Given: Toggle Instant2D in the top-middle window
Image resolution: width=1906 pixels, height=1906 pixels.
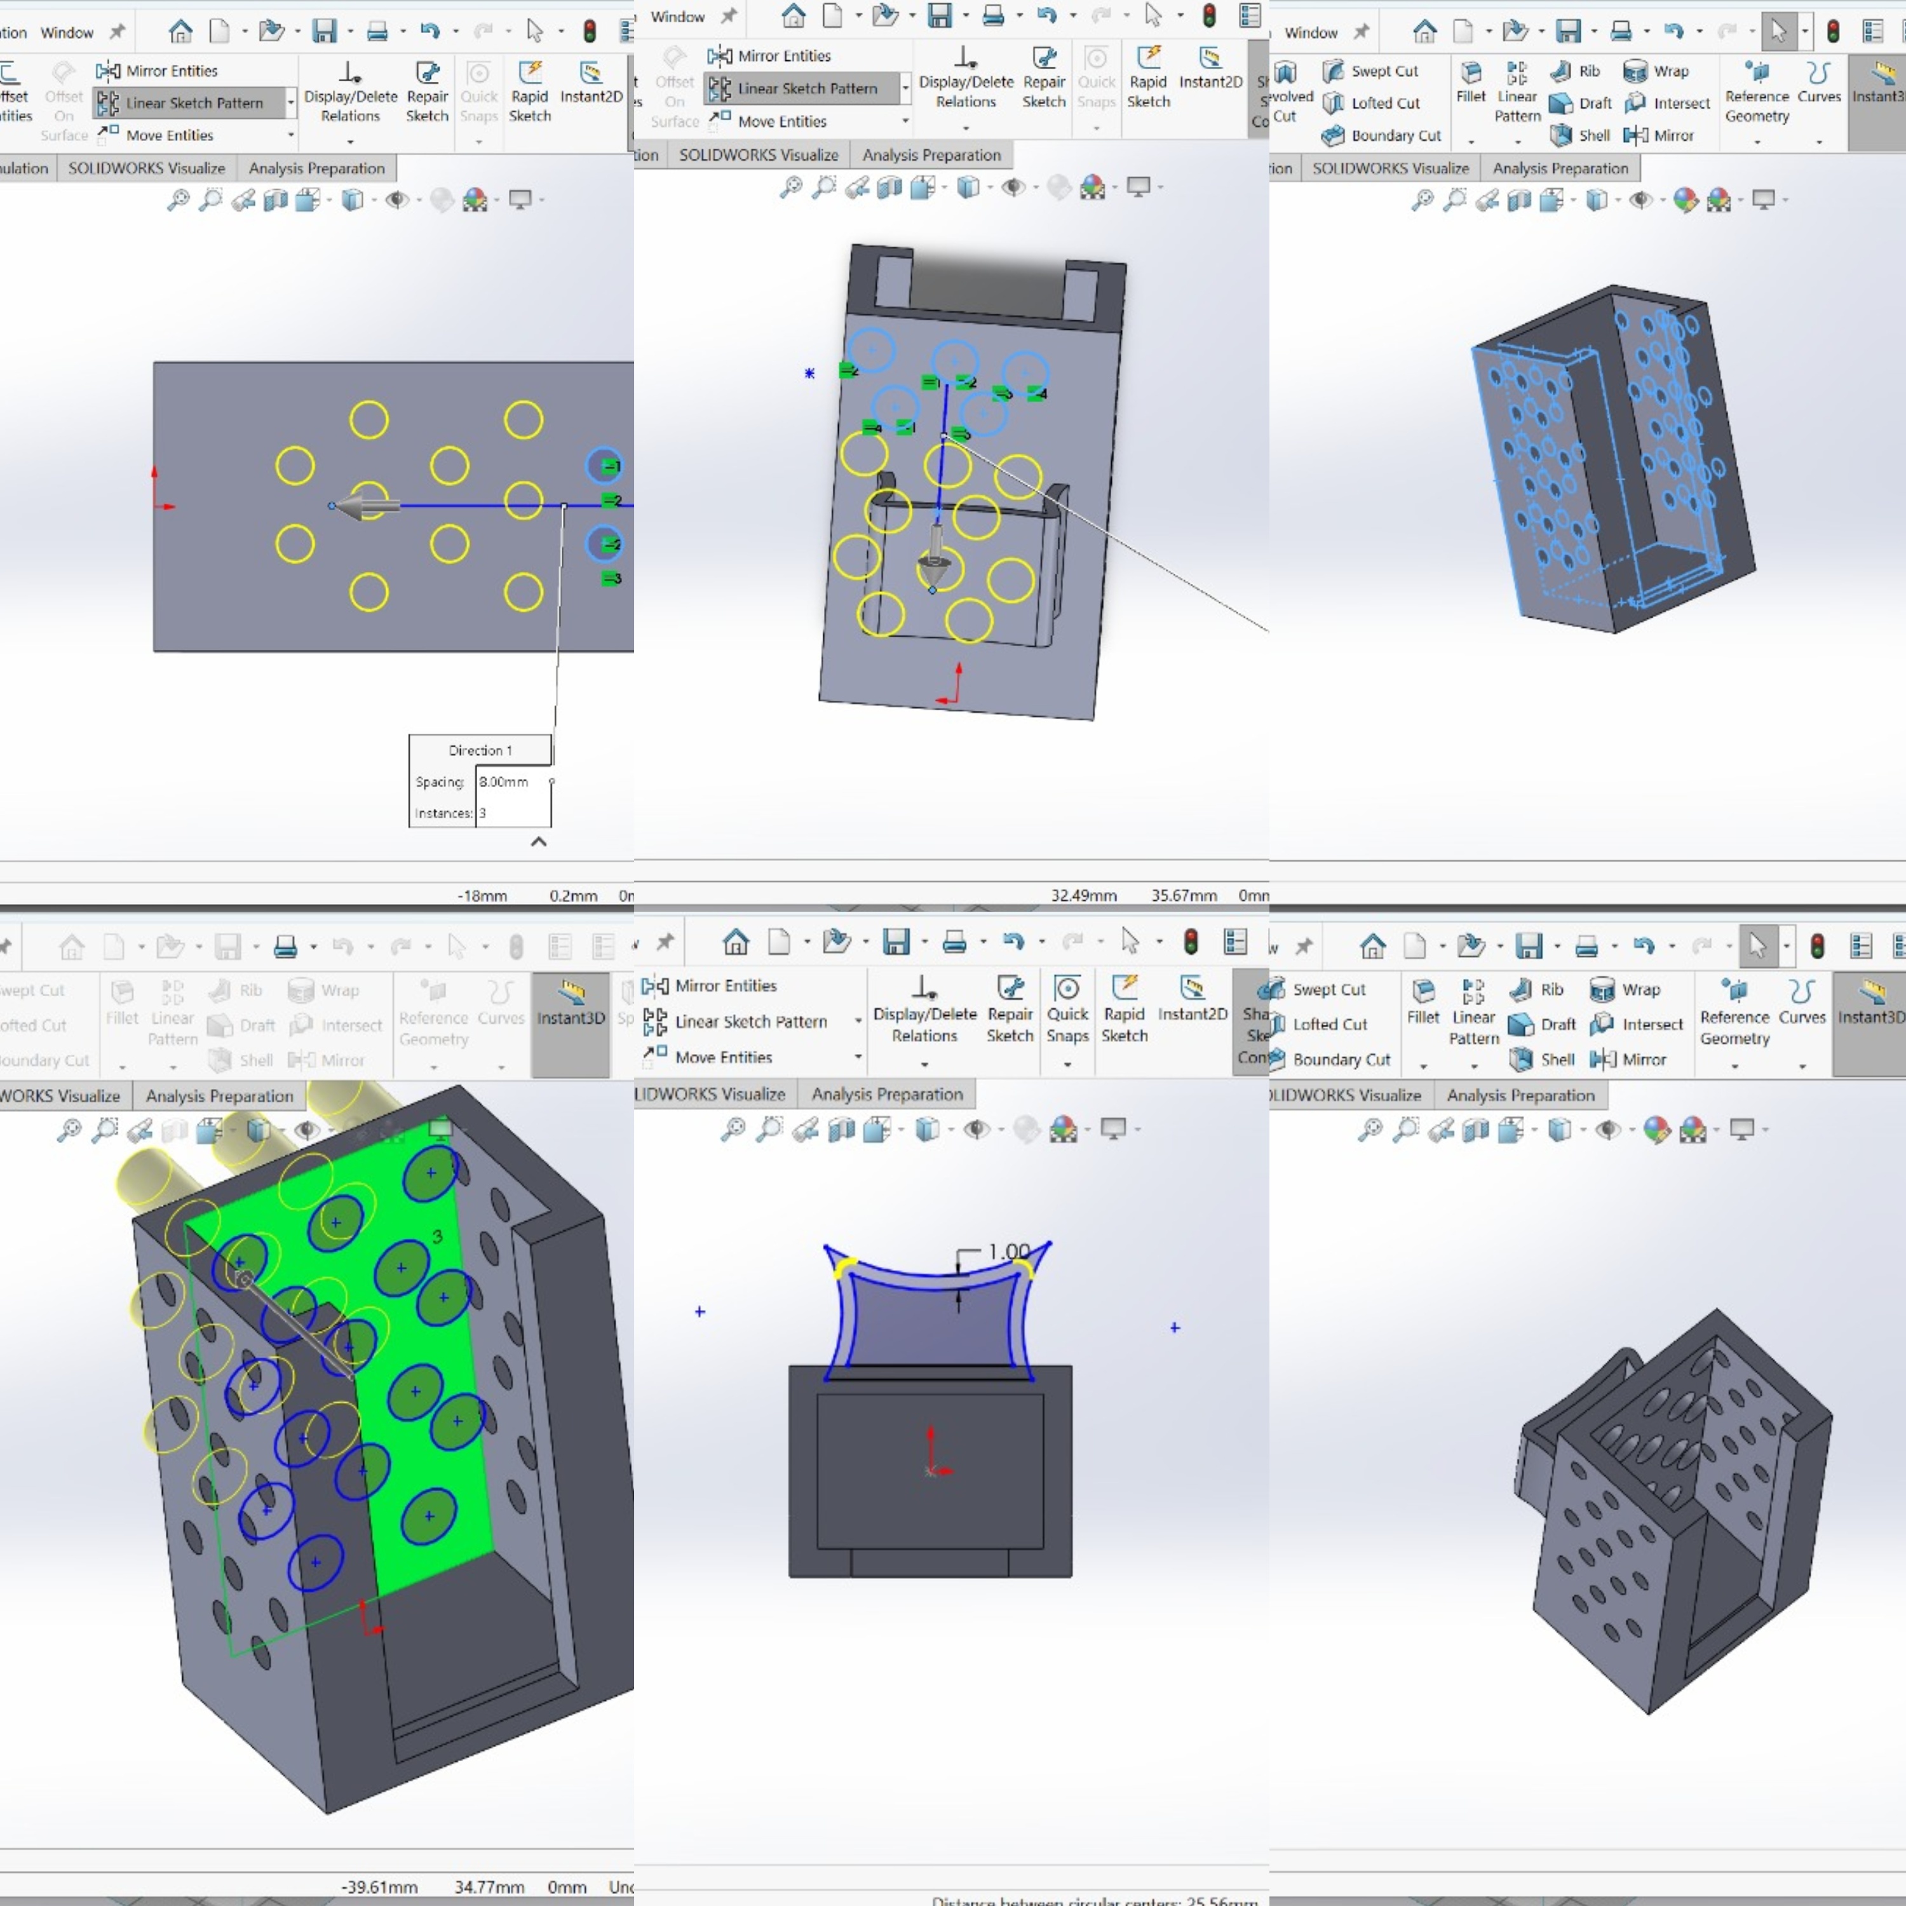Looking at the screenshot, I should pos(1210,67).
